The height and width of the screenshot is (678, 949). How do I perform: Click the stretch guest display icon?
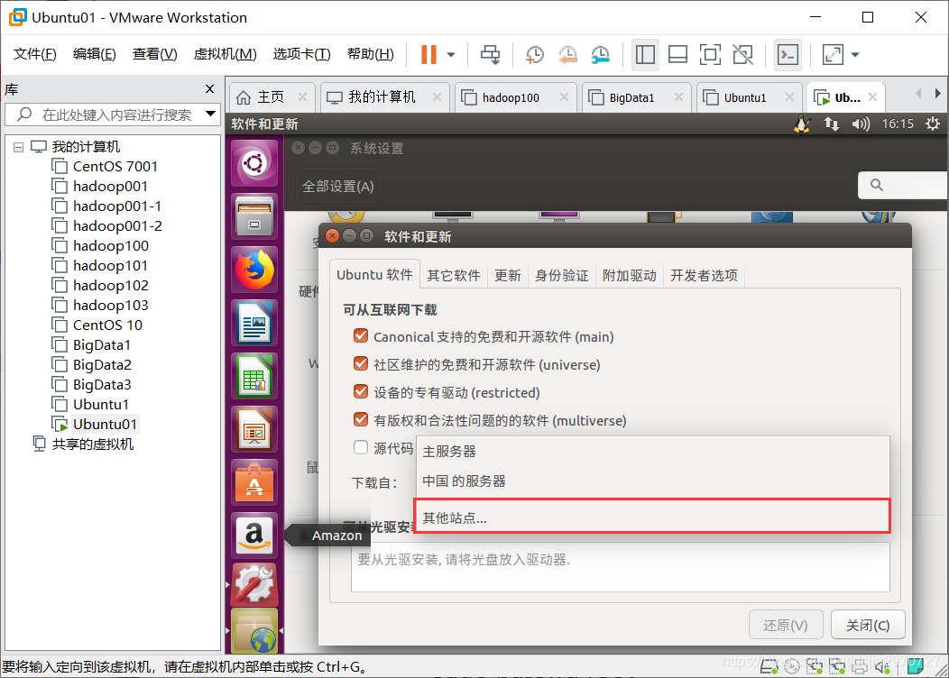833,54
